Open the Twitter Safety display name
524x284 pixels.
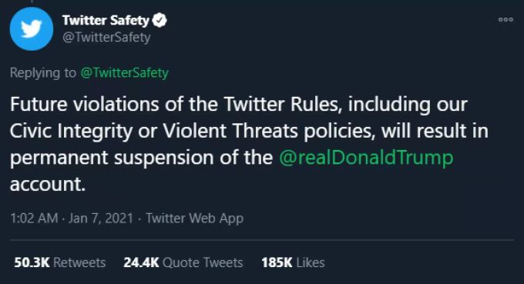(x=106, y=20)
